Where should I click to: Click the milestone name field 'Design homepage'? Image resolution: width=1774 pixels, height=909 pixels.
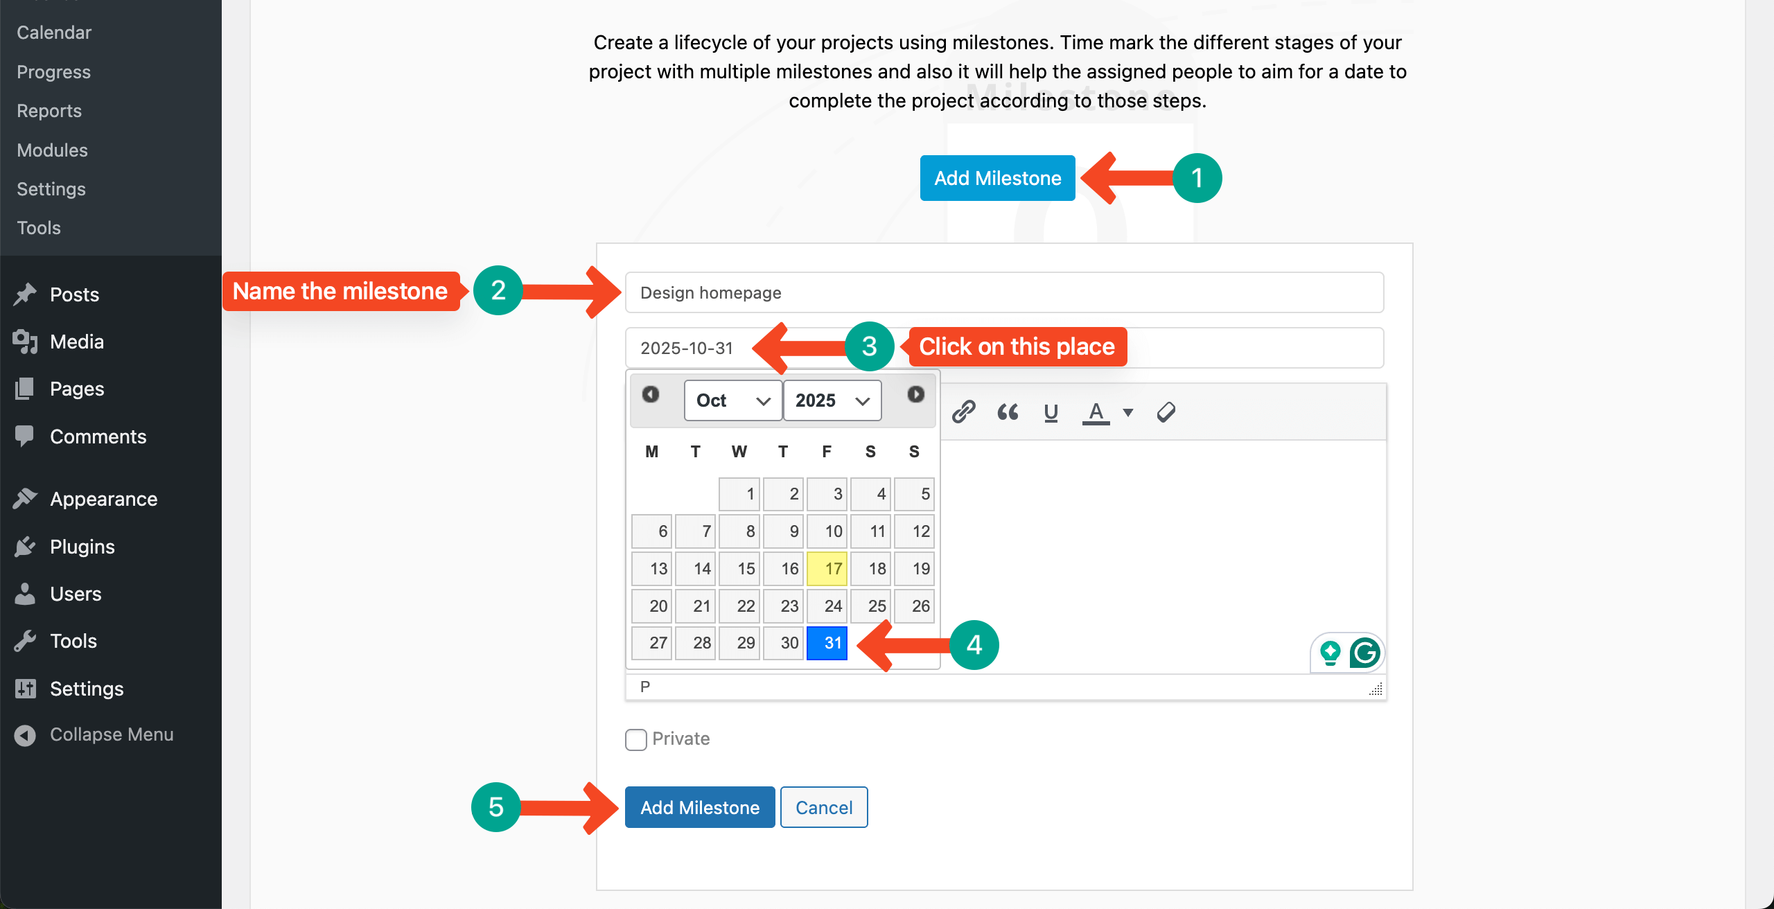1004,292
